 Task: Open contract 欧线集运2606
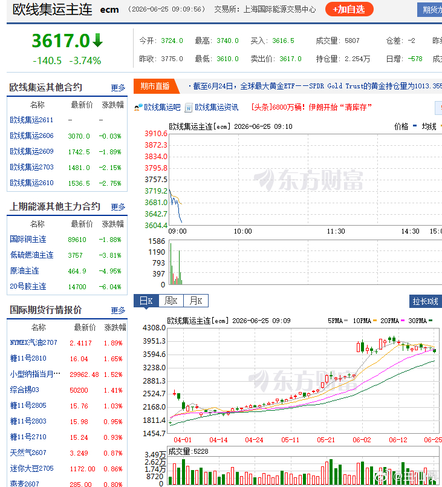[x=31, y=136]
